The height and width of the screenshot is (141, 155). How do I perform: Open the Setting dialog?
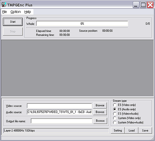pyautogui.click(x=118, y=130)
